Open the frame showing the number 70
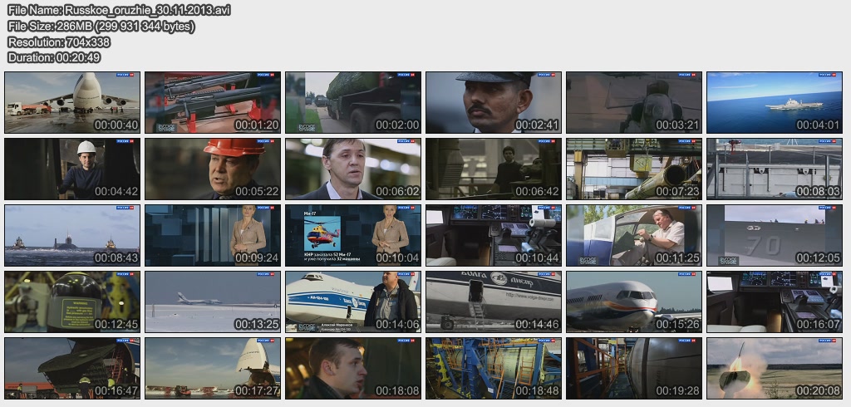 point(774,235)
